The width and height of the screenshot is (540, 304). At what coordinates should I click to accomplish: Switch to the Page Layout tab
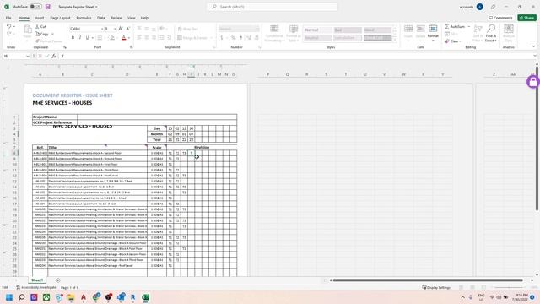[60, 18]
